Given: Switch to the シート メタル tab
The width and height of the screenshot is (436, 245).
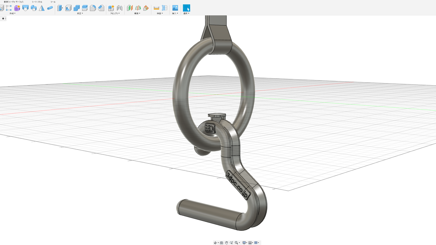Looking at the screenshot, I should coord(37,2).
